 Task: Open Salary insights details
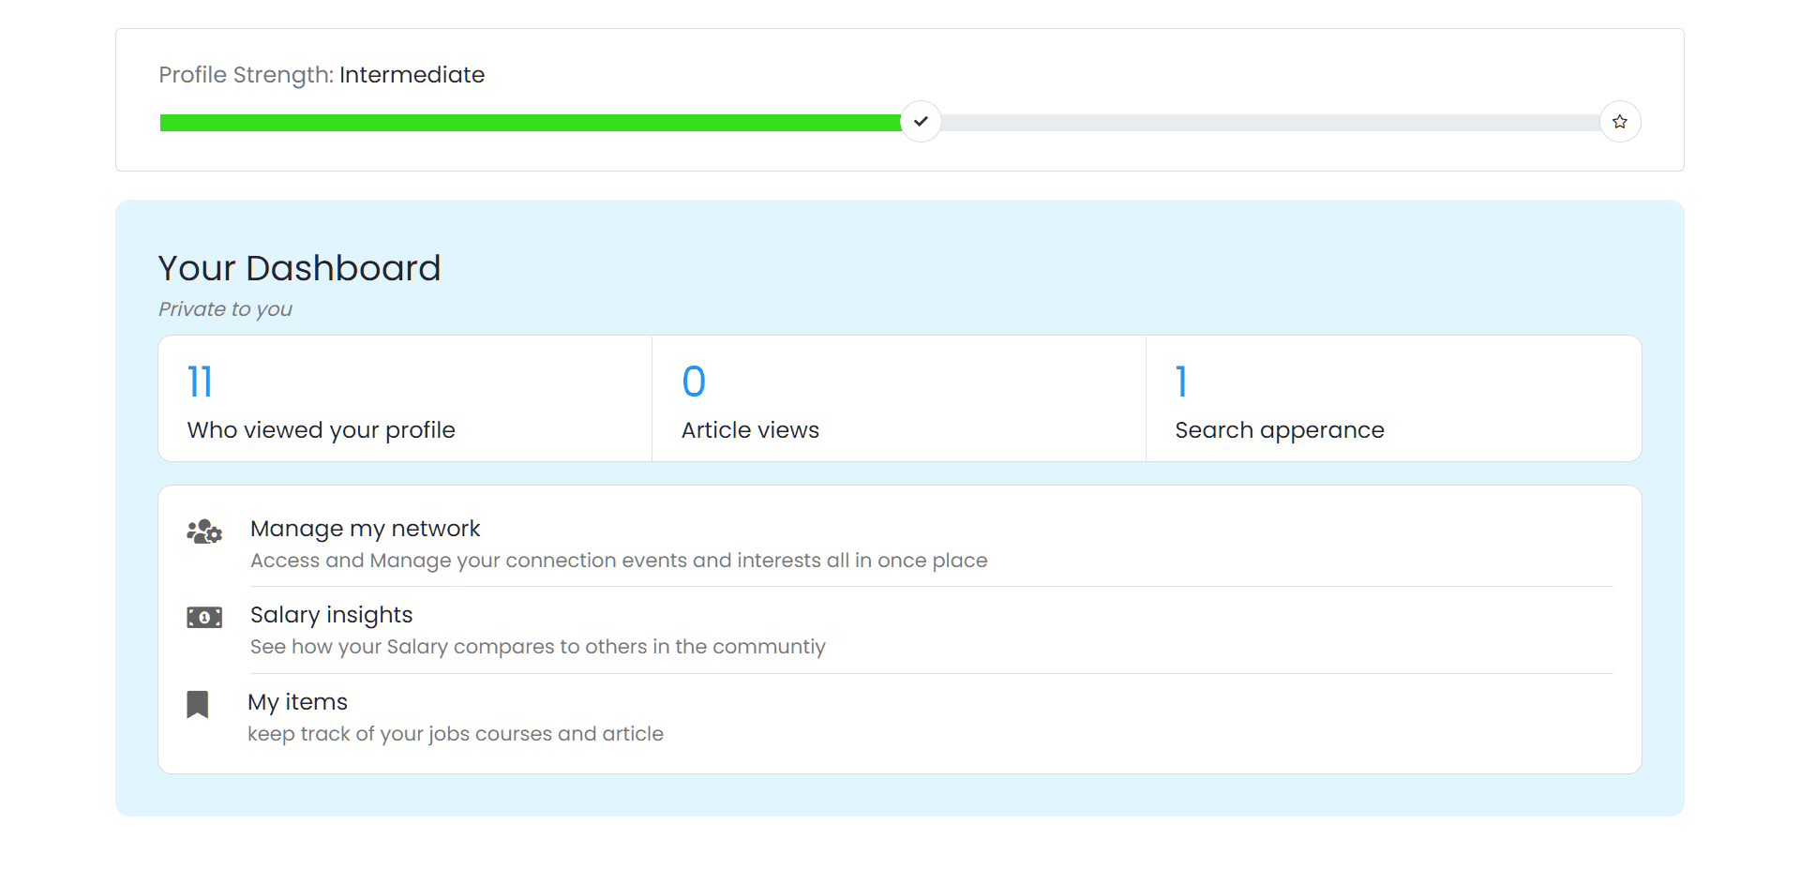click(331, 615)
